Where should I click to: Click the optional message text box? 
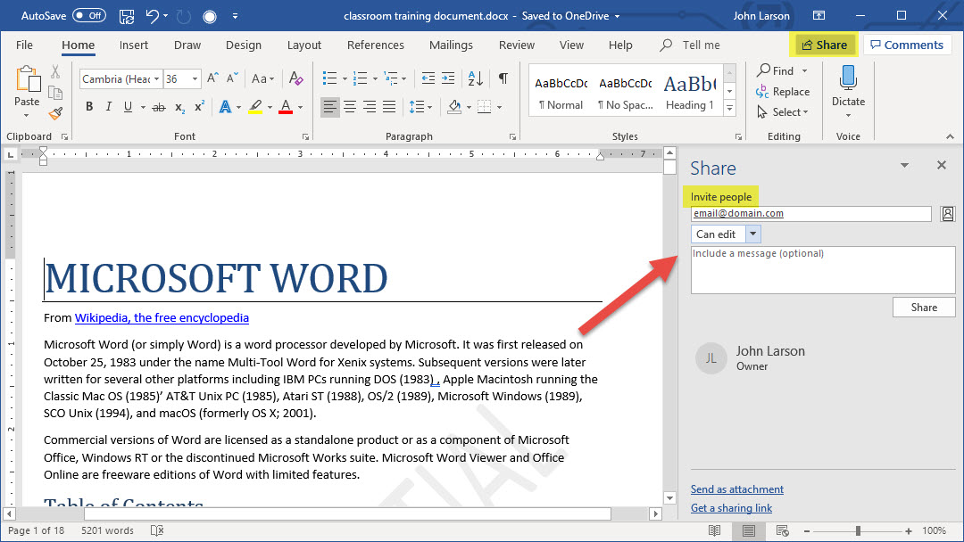point(822,270)
